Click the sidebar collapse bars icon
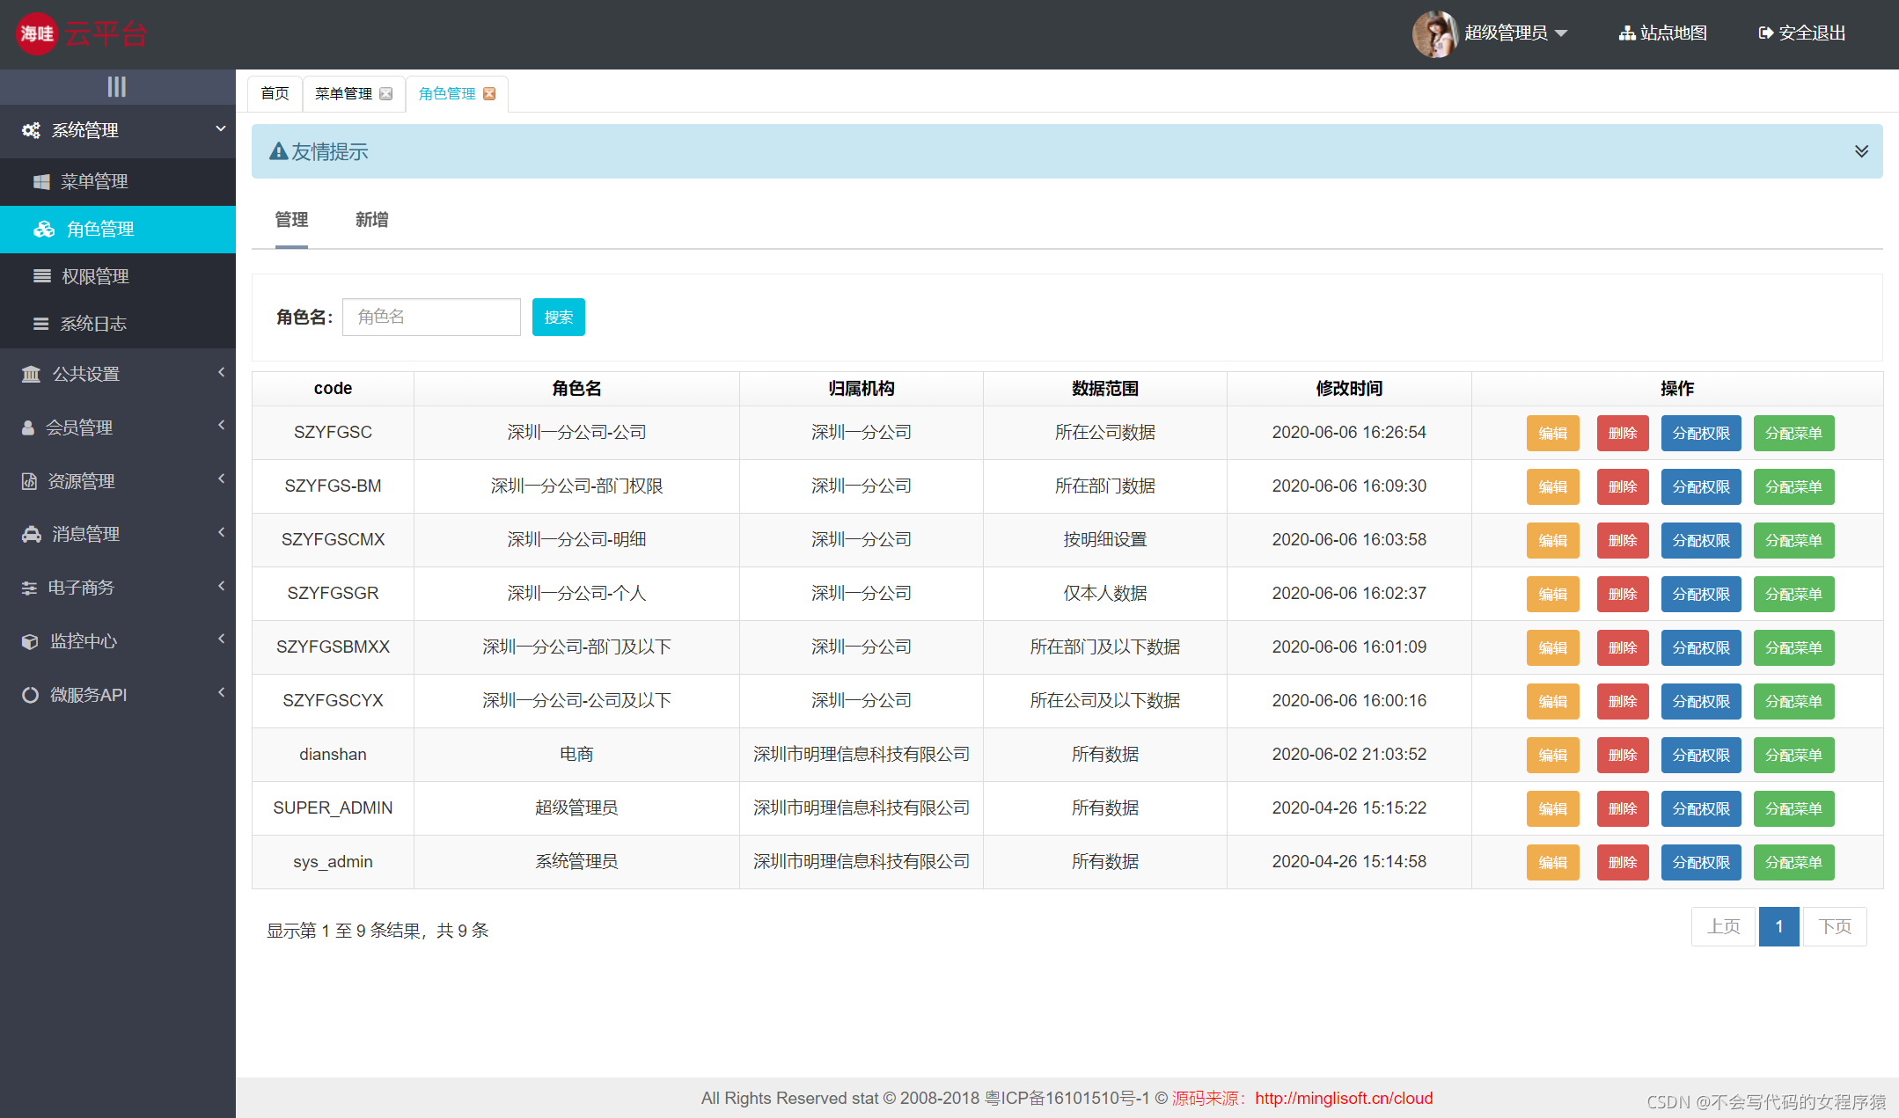This screenshot has width=1899, height=1118. point(116,86)
